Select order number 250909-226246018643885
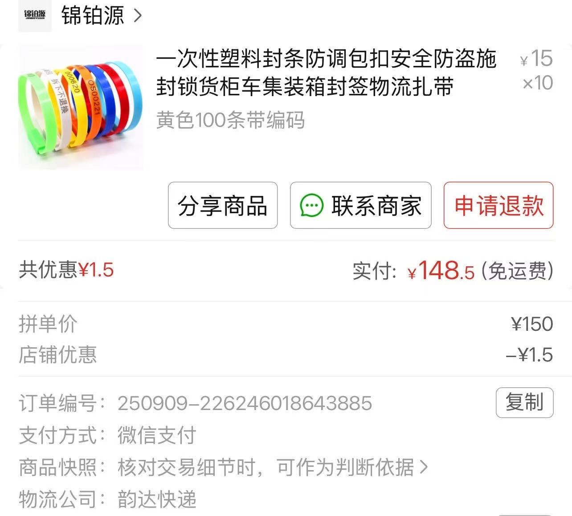 pyautogui.click(x=245, y=403)
